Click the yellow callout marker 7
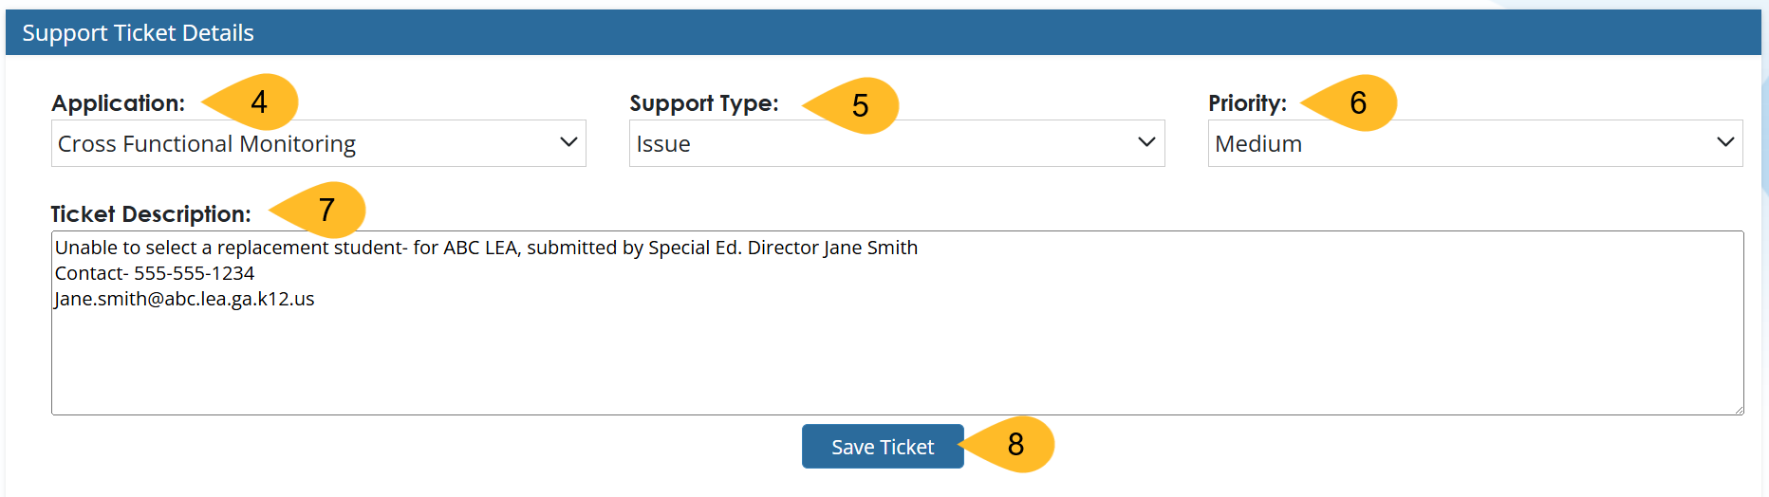Viewport: 1769px width, 497px height. [326, 210]
